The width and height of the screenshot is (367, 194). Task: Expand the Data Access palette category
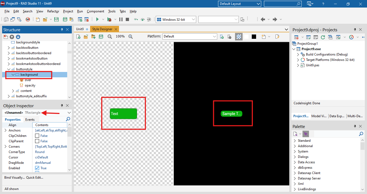pos(295,162)
